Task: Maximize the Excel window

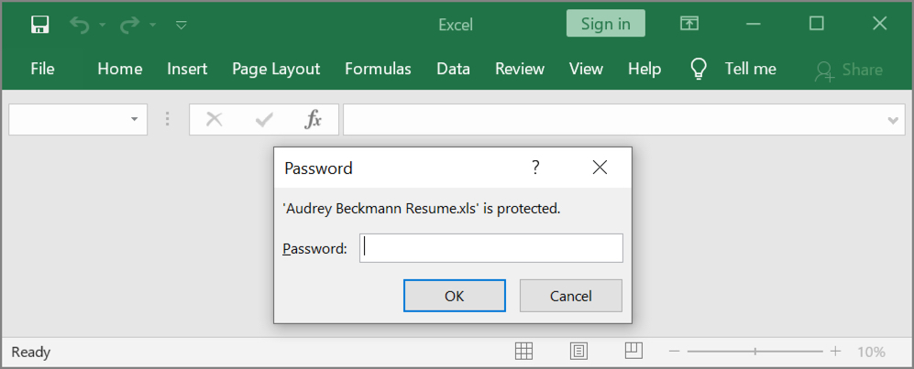Action: [x=817, y=23]
